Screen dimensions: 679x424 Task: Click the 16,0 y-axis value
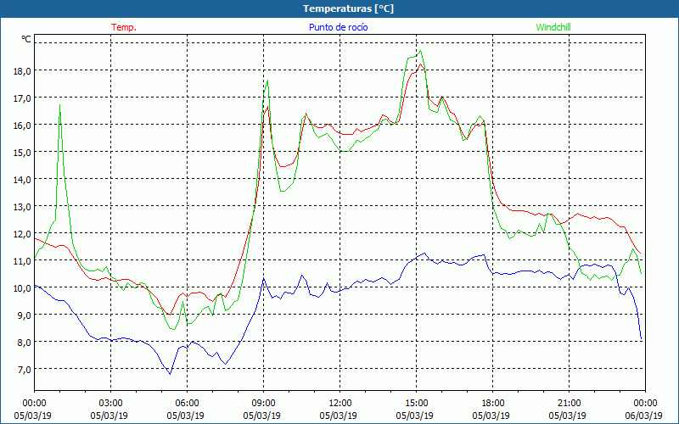coord(23,125)
